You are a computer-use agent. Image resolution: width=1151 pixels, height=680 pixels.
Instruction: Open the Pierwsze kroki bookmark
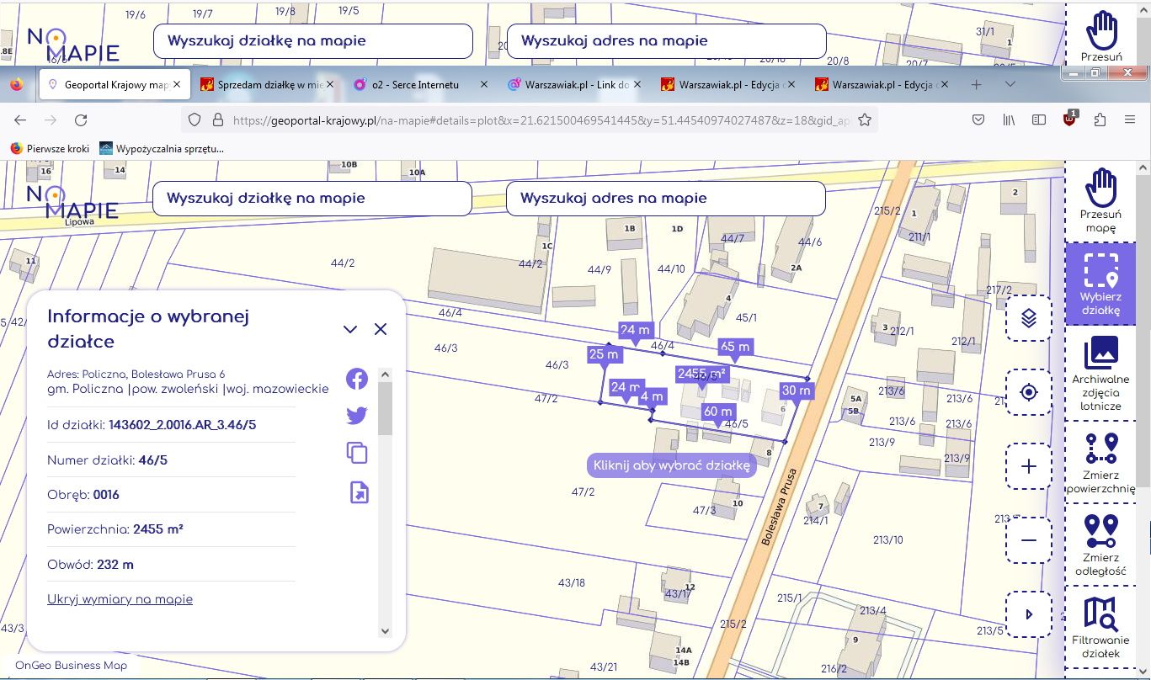coord(50,148)
